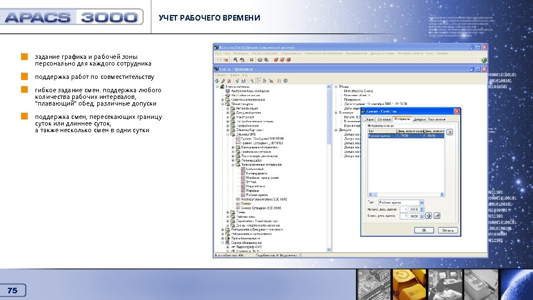Click the start day number field
The width and height of the screenshot is (533, 300).
tap(404, 209)
